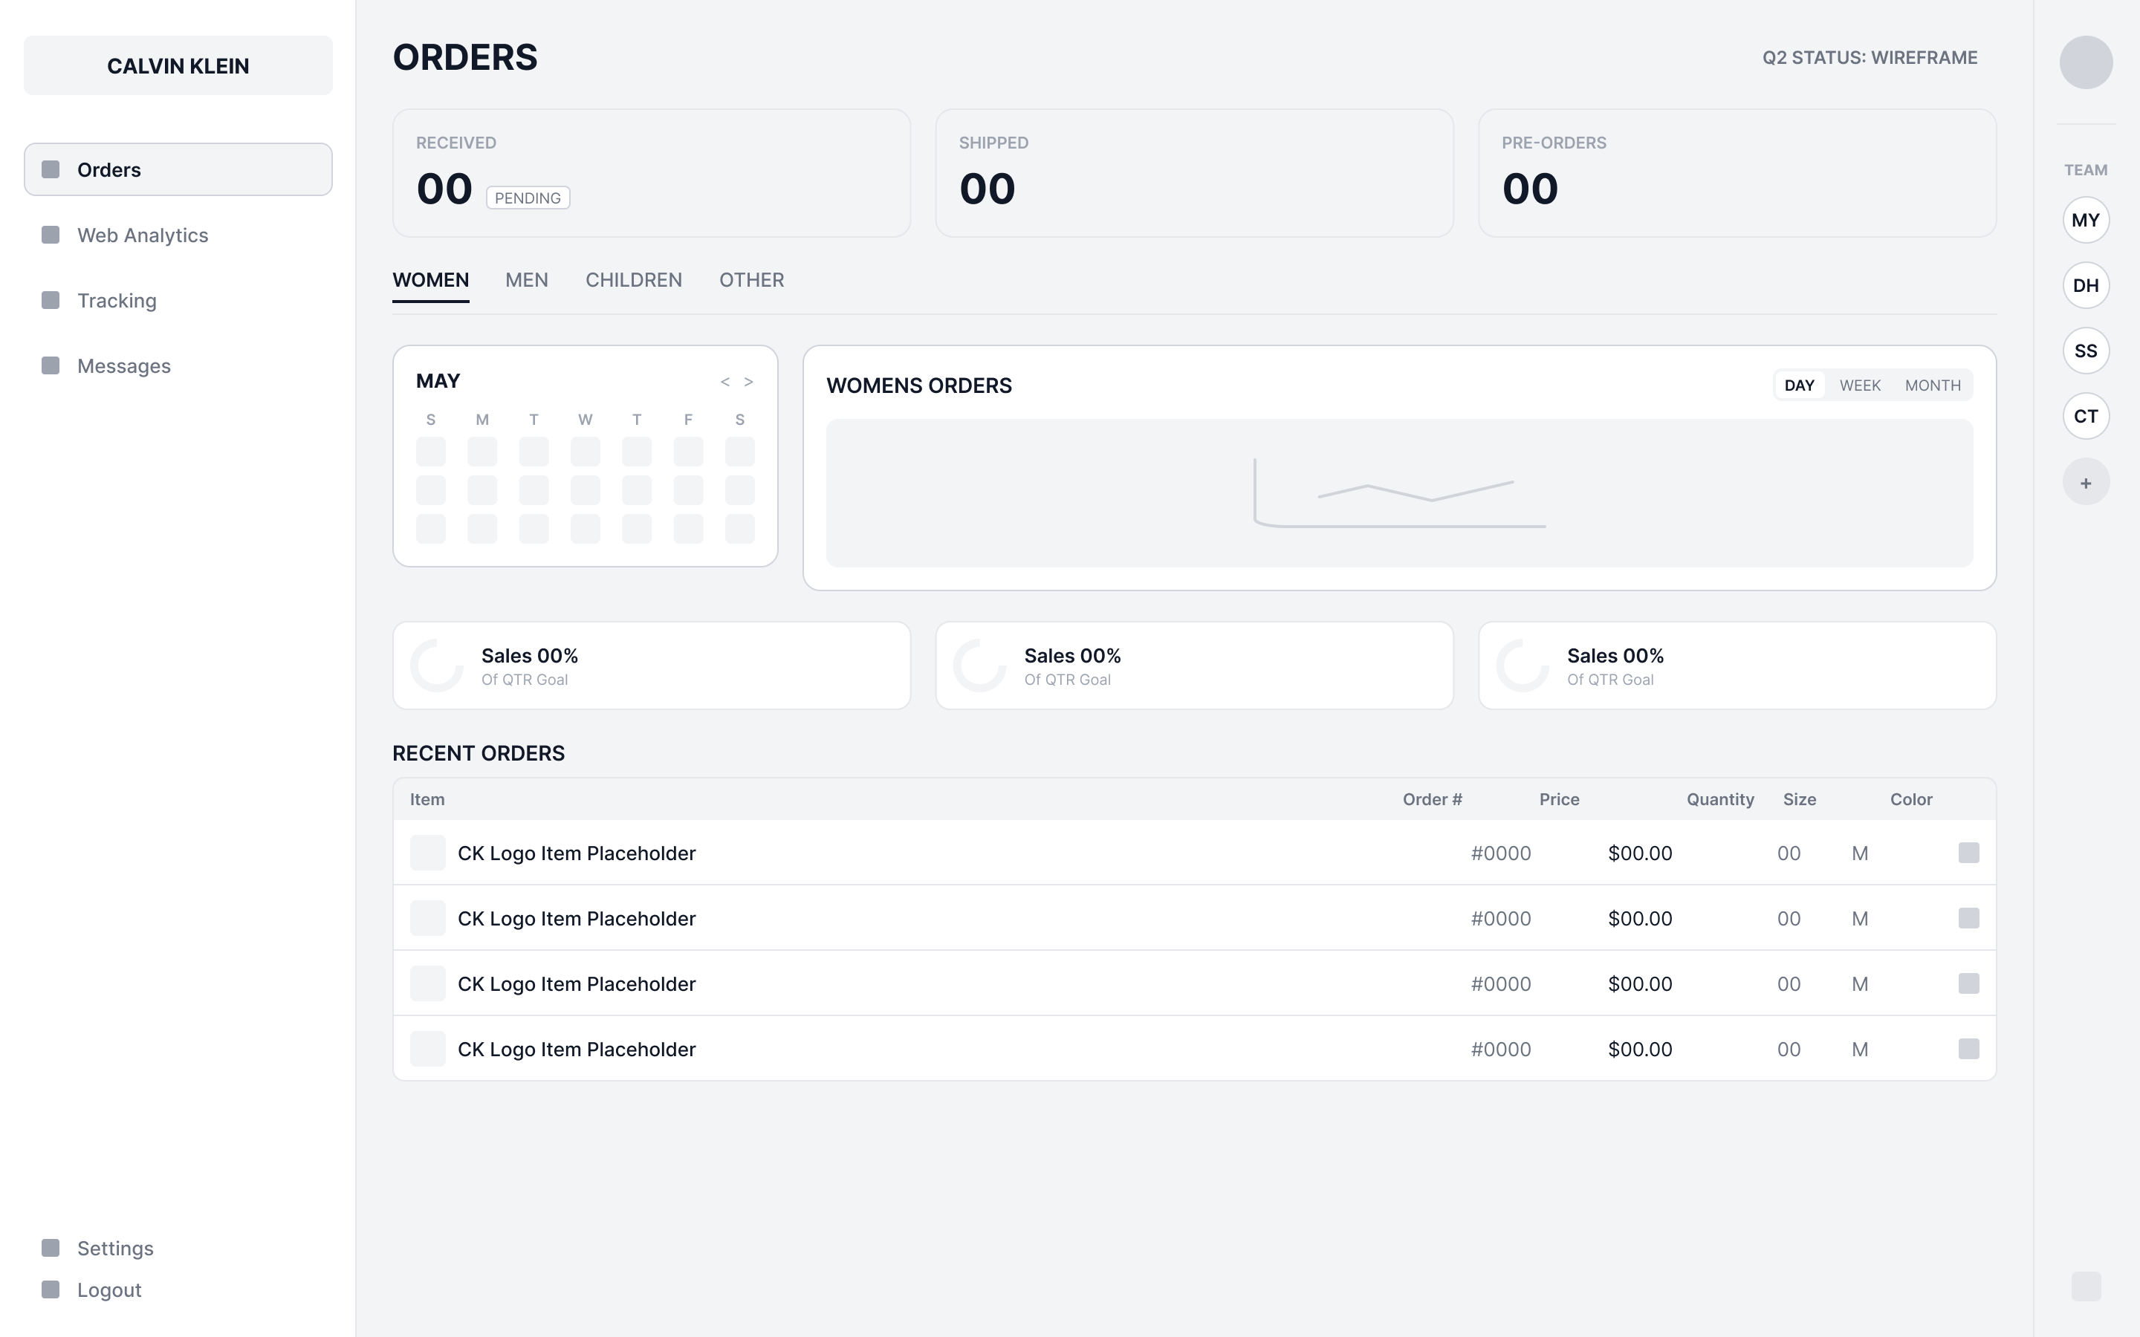
Task: Click #0000 order number in second row
Action: tap(1501, 919)
